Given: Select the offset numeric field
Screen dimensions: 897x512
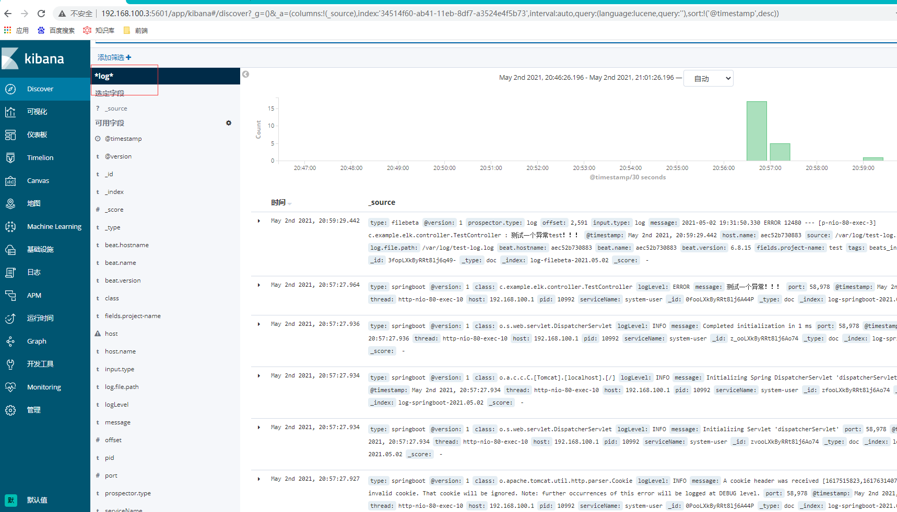Looking at the screenshot, I should [x=113, y=440].
